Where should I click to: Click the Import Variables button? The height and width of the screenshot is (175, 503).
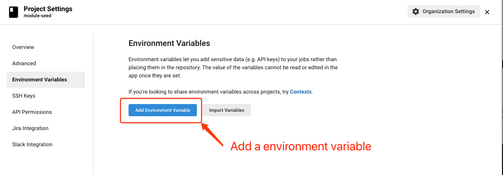tap(227, 110)
